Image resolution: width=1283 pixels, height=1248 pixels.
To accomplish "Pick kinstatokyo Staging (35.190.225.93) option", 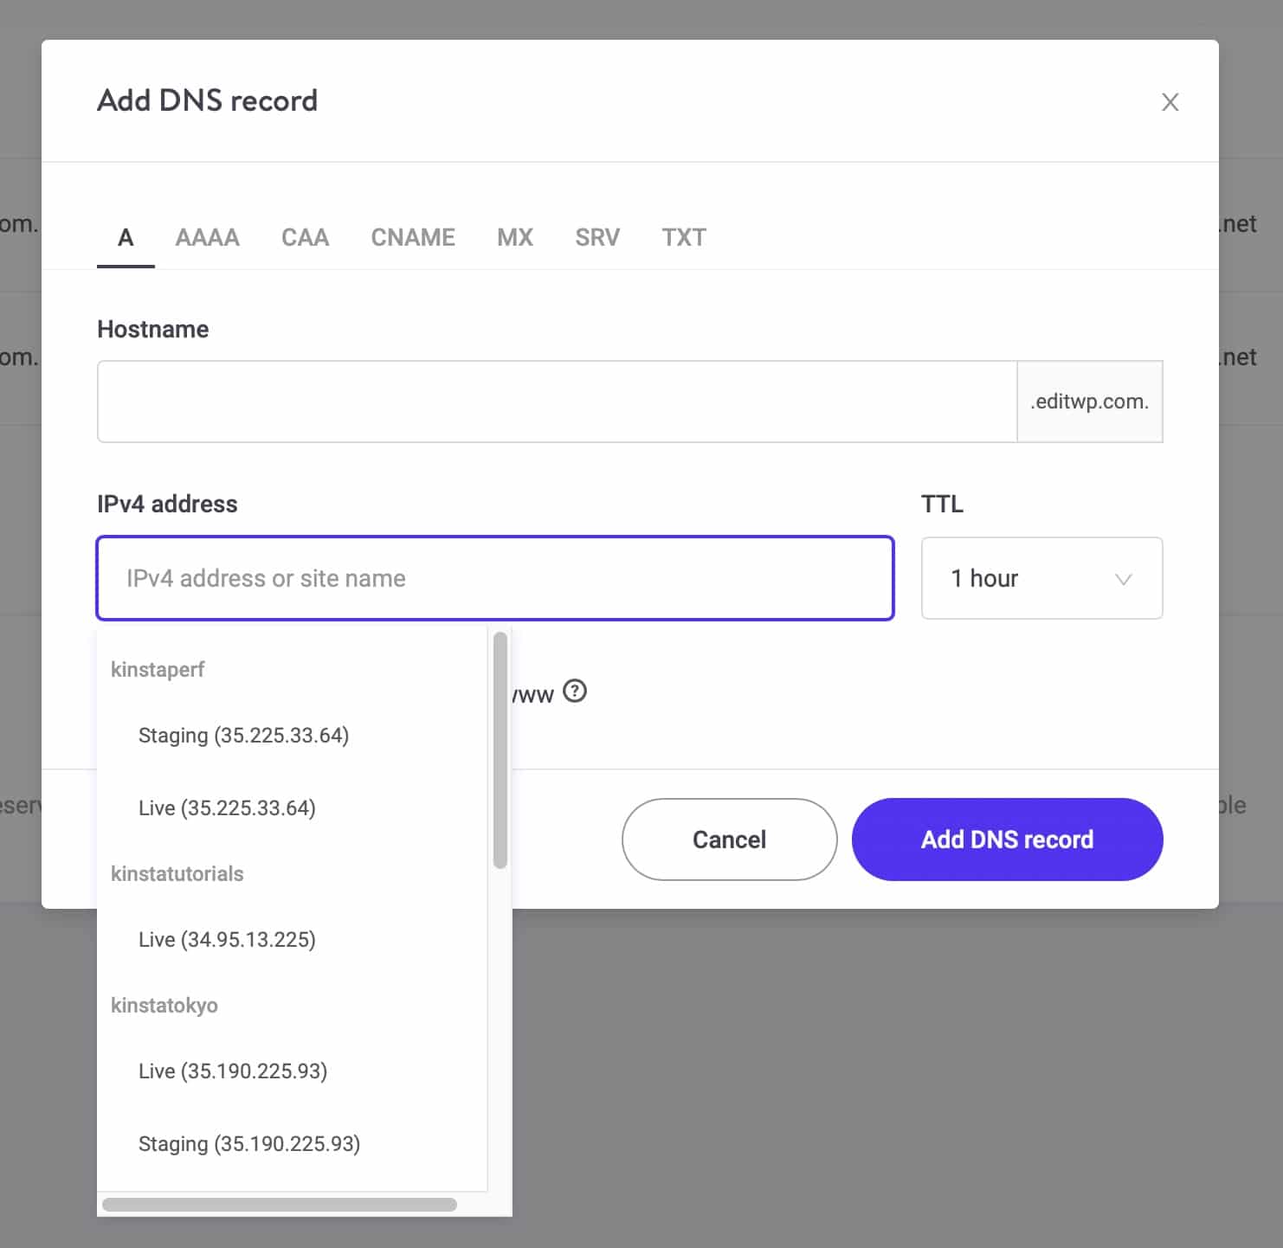I will pyautogui.click(x=249, y=1144).
